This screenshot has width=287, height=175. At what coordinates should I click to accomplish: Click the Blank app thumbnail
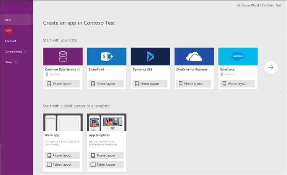pyautogui.click(x=63, y=122)
